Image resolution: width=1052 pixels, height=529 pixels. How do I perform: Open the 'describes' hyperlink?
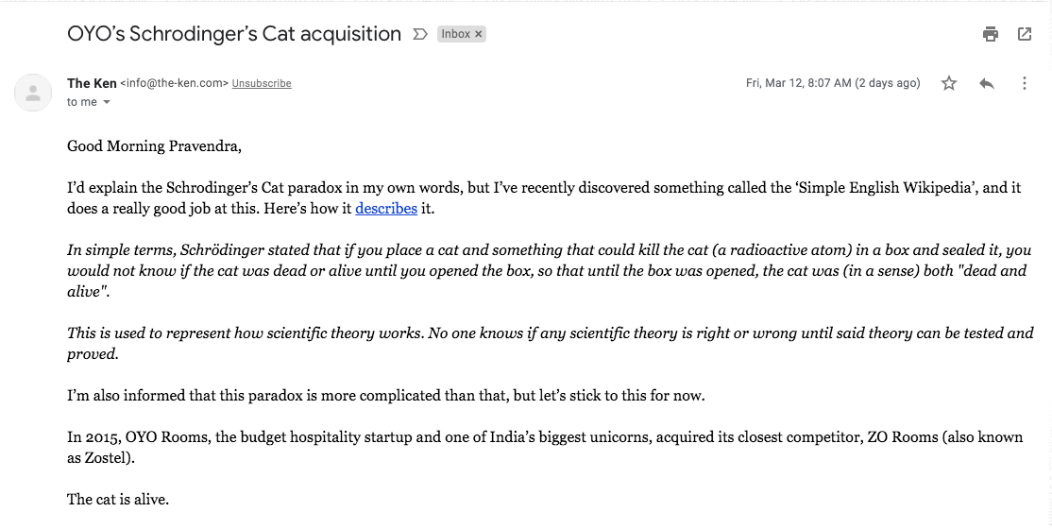tap(386, 209)
